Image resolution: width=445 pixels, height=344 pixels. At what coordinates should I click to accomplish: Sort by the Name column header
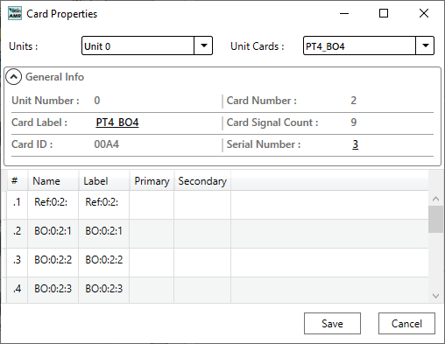53,181
